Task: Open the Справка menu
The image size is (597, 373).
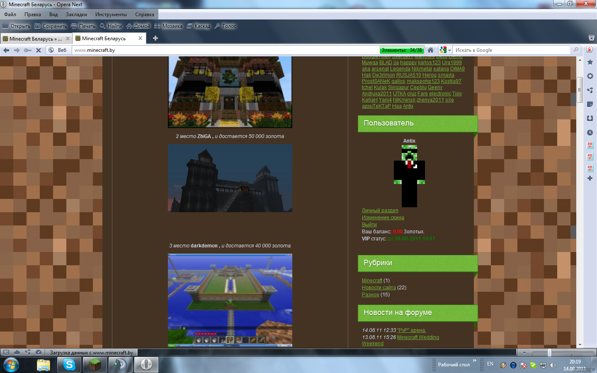Action: coord(145,15)
